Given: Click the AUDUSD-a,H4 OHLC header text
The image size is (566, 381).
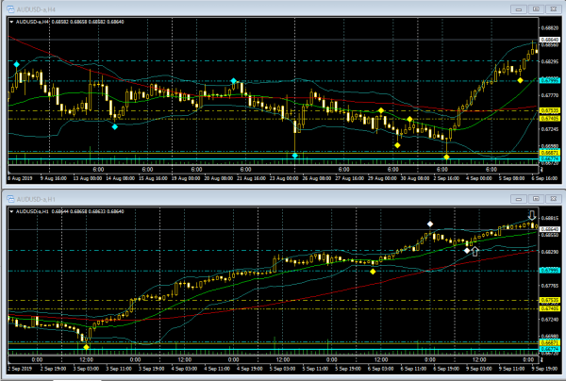Looking at the screenshot, I should click(x=70, y=22).
